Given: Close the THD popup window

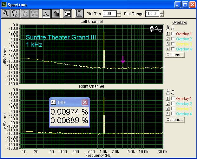Looking at the screenshot, I should (85, 102).
